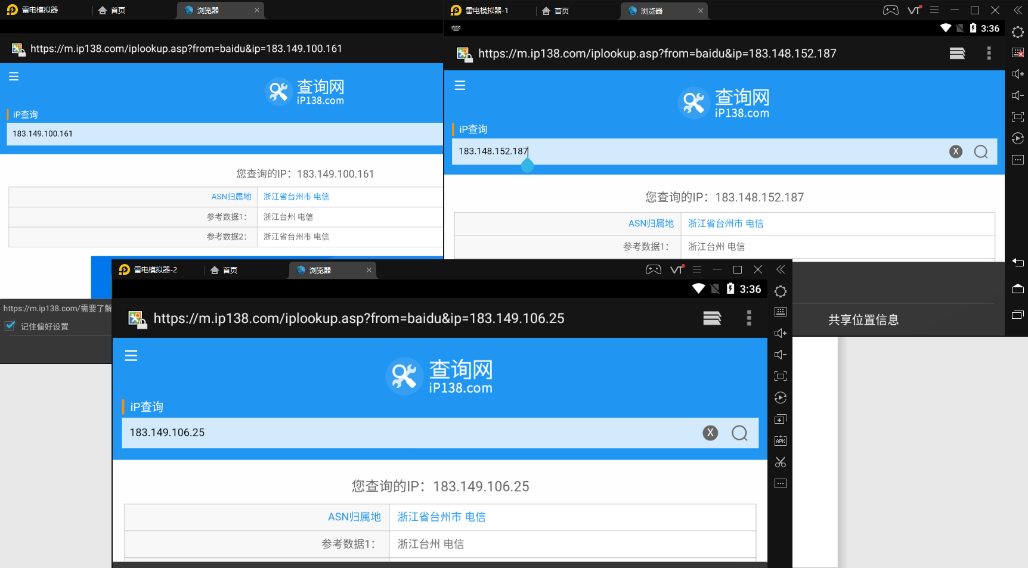This screenshot has width=1028, height=568.
Task: Open operation recorder in 雷电模拟器-2 sidebar
Action: [x=781, y=398]
